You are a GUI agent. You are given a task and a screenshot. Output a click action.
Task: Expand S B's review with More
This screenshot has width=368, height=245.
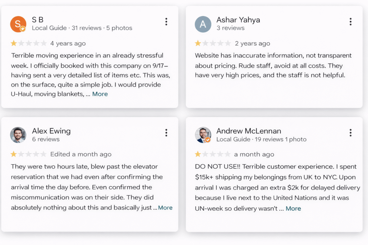(100, 94)
